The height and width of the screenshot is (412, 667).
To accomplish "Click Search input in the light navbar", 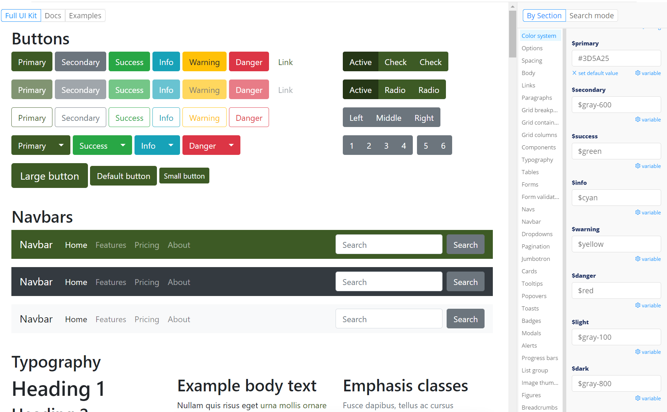I will 389,319.
